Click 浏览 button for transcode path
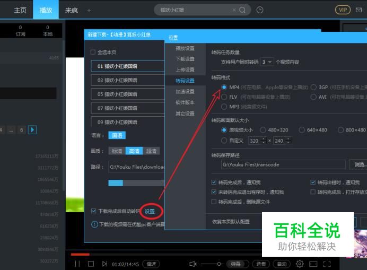 tap(359, 164)
